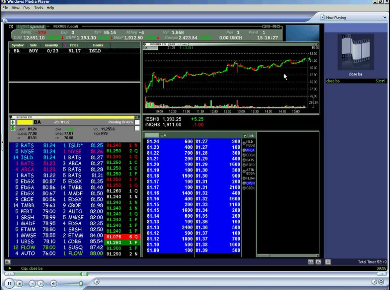The width and height of the screenshot is (390, 290).
Task: Select the 'close ba' playlist entry
Action: 356,81
